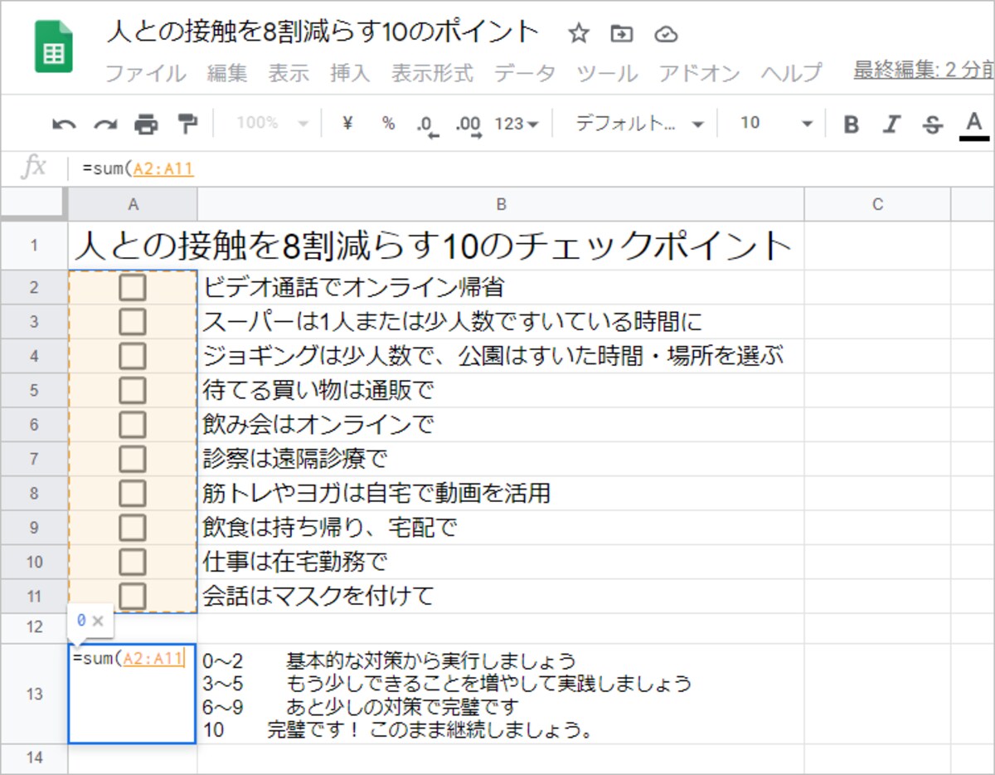Tick checkbox for 飲食は持ち帰り、宅配で

(x=133, y=527)
